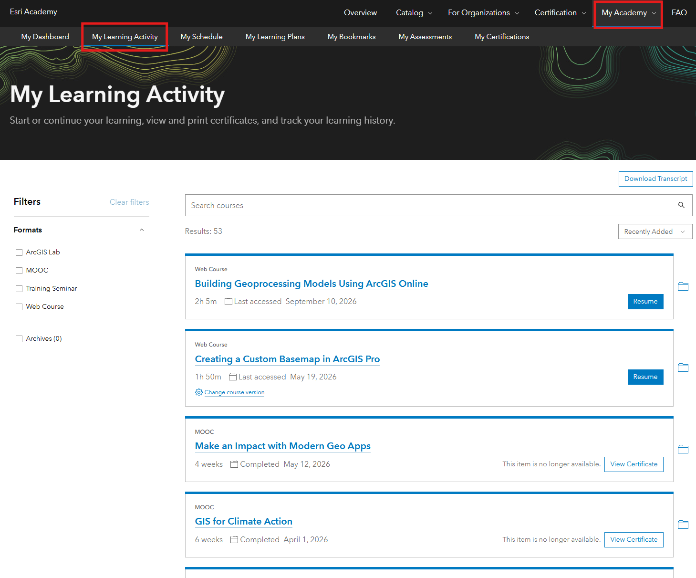The image size is (696, 578).
Task: Select the My Learning Activity tab
Action: point(125,37)
